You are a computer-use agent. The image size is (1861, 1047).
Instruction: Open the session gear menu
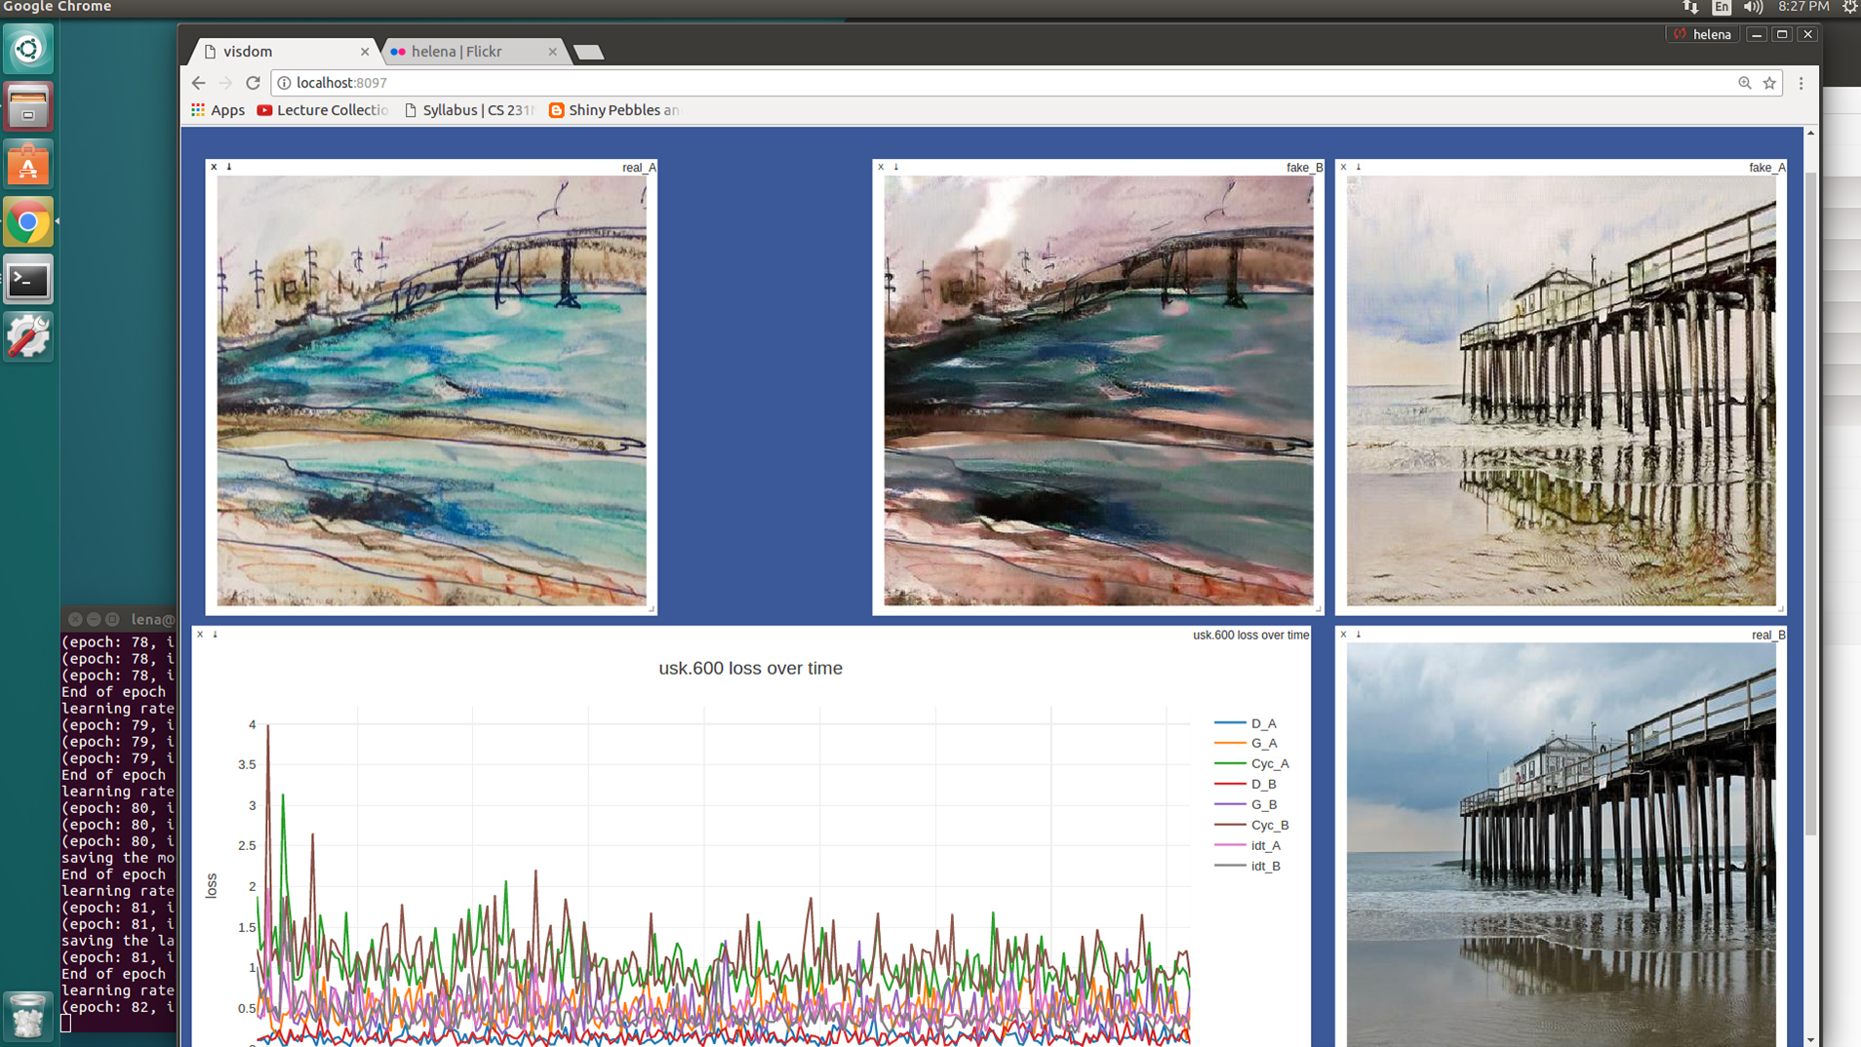point(1848,7)
